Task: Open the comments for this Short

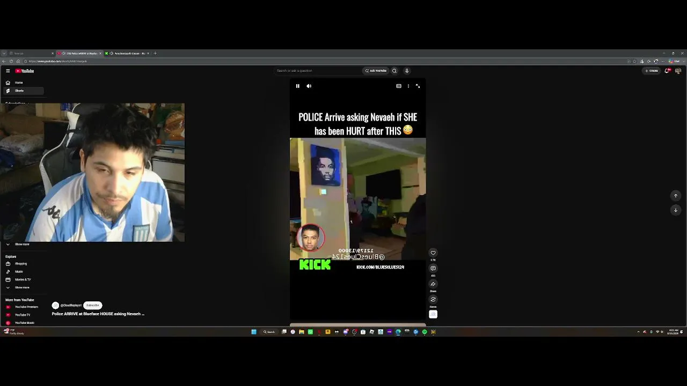Action: (x=433, y=269)
